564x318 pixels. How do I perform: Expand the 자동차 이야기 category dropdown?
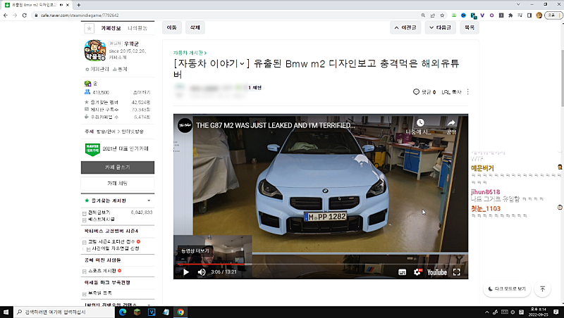(243, 64)
